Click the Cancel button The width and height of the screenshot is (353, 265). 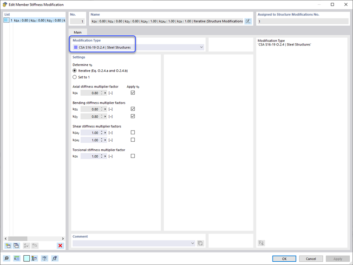click(x=311, y=258)
